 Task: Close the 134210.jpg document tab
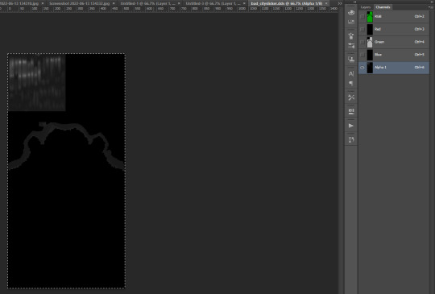tap(43, 3)
